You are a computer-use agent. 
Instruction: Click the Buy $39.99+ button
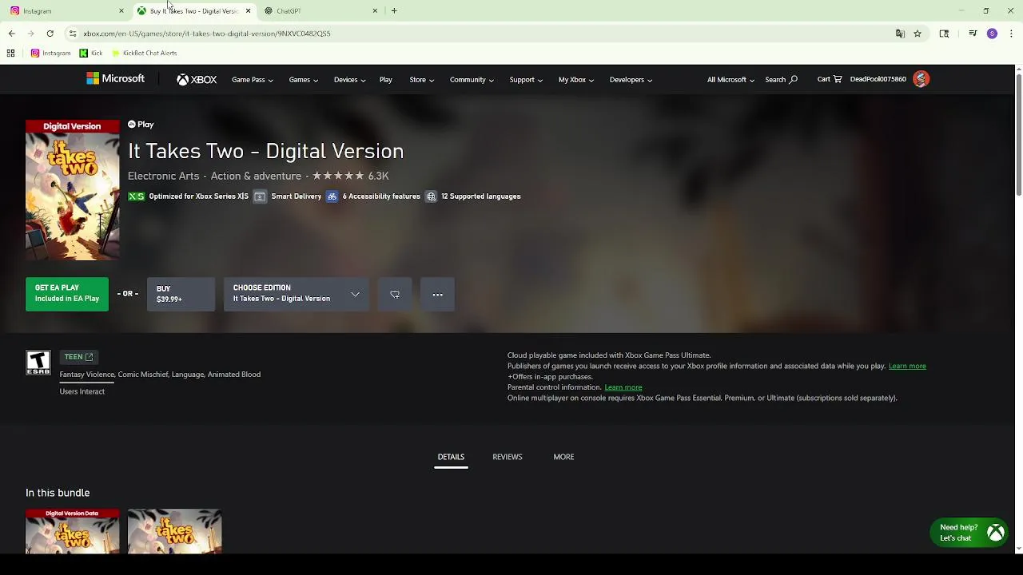181,294
